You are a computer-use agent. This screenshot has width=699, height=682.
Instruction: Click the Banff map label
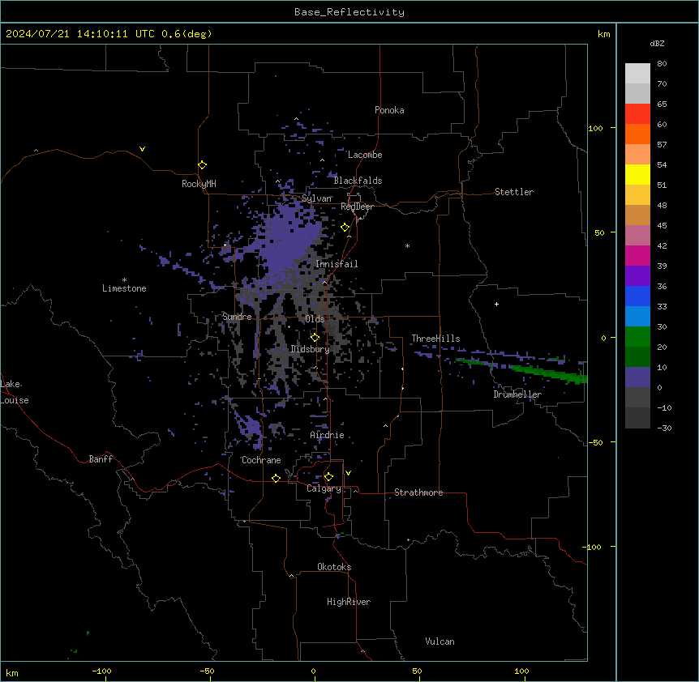coord(101,459)
